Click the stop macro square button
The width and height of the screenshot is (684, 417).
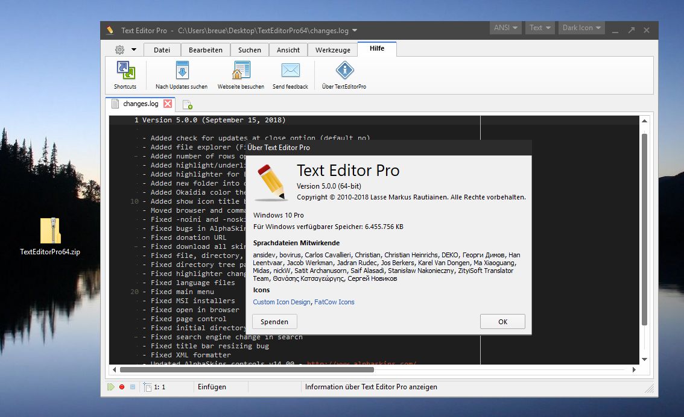(133, 387)
